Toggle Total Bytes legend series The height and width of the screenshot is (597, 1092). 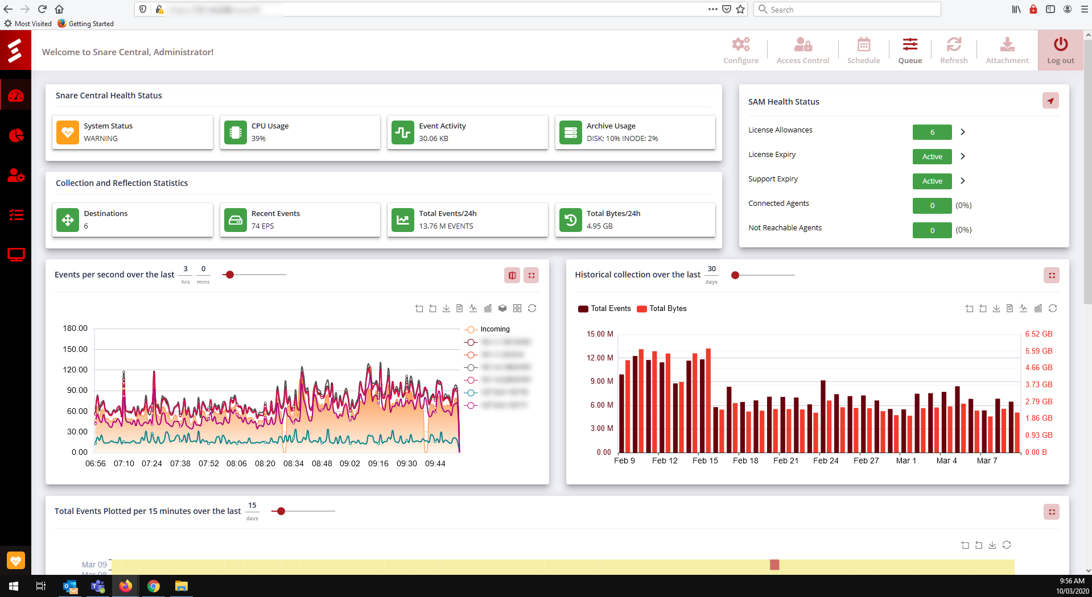tap(662, 309)
